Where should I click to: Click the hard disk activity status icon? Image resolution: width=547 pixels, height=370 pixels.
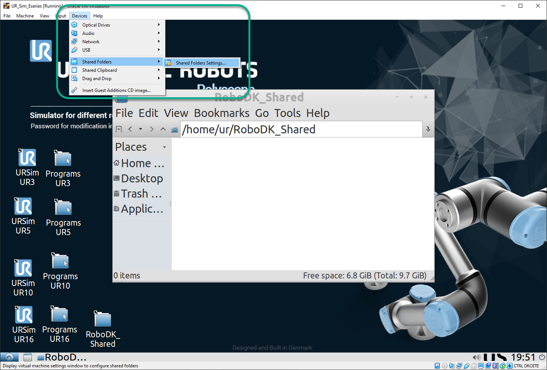pyautogui.click(x=437, y=366)
